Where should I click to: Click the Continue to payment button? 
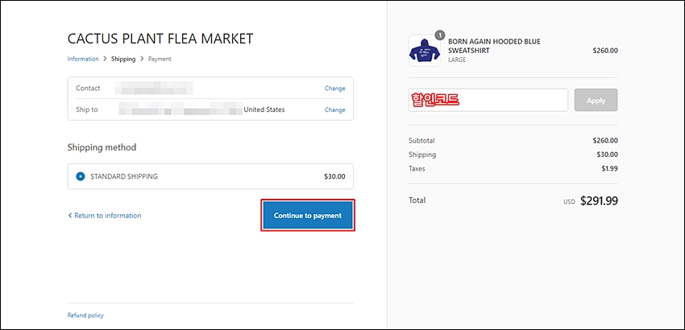click(308, 215)
